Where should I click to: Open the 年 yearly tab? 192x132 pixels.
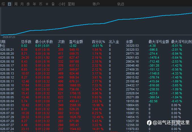point(35,4)
